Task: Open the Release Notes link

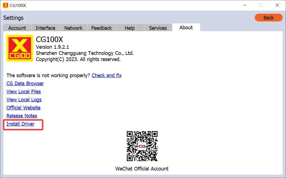Action: point(22,116)
